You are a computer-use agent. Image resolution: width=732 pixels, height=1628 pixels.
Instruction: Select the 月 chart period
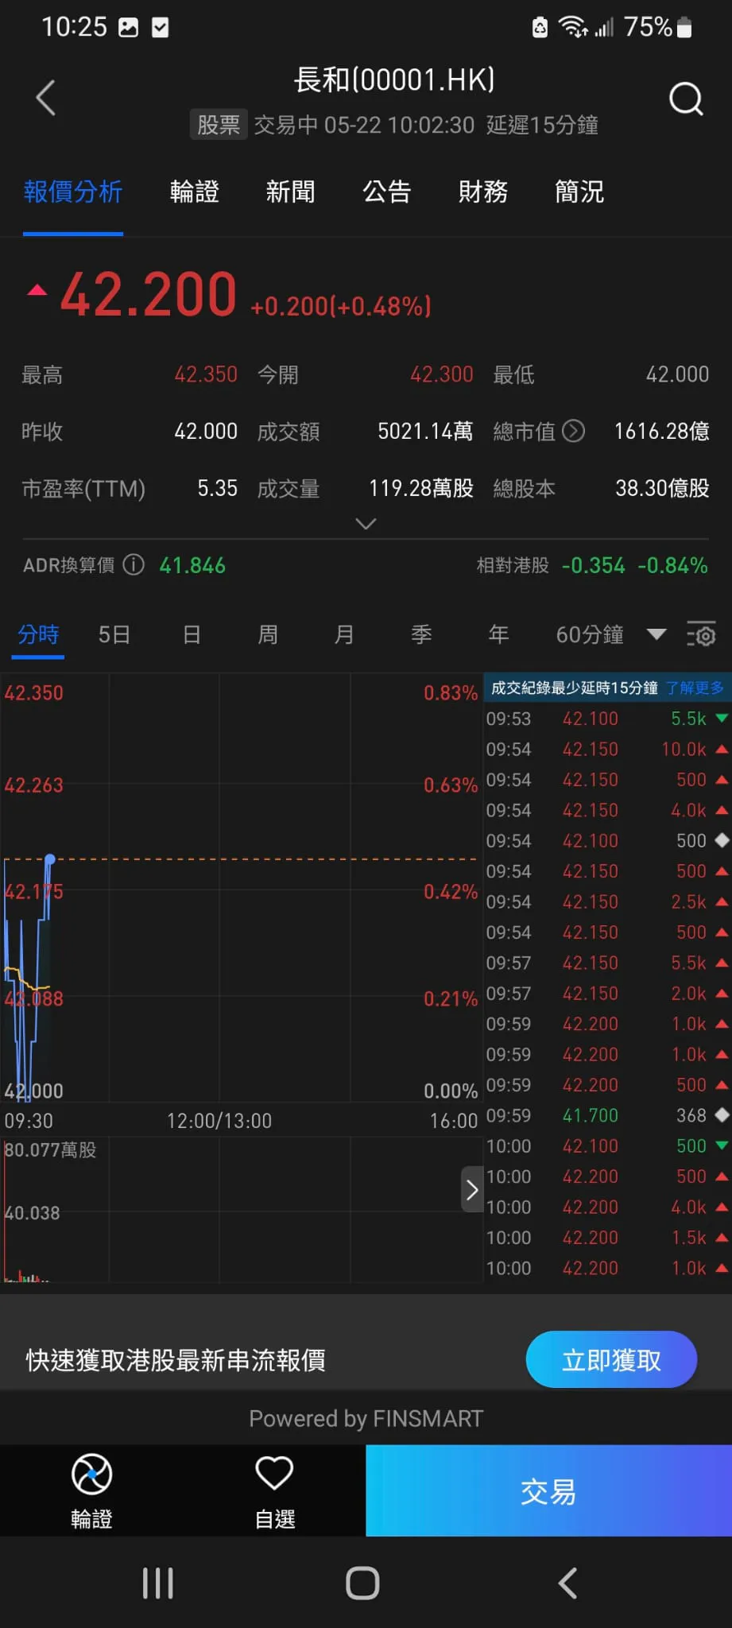point(343,634)
